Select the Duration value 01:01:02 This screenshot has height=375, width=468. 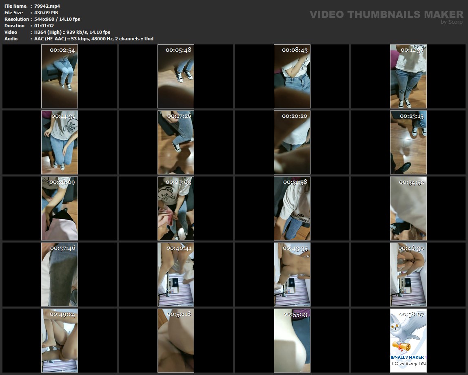coord(44,26)
